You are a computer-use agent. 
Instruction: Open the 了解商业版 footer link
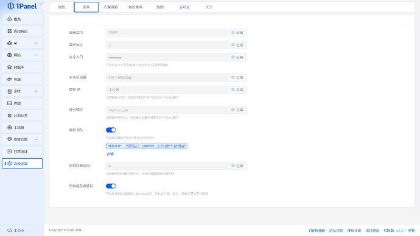pyautogui.click(x=317, y=231)
